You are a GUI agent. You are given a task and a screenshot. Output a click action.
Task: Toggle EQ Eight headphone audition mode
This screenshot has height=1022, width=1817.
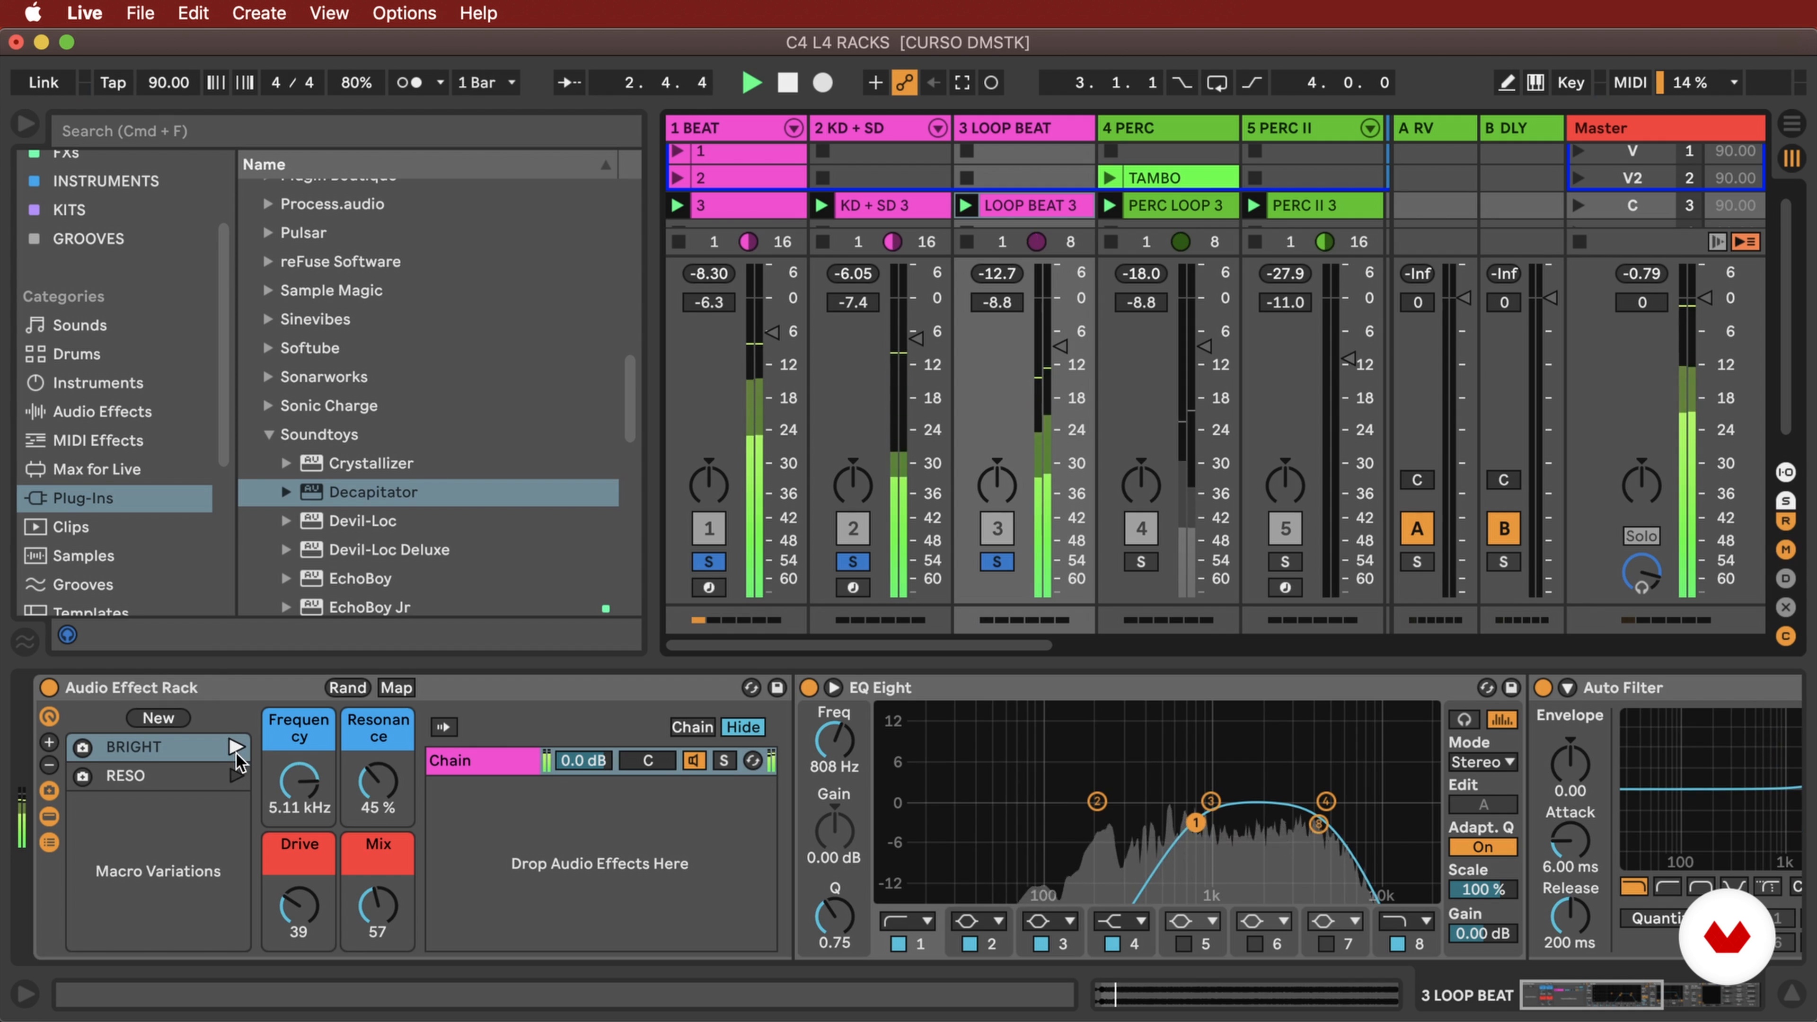(x=1464, y=719)
